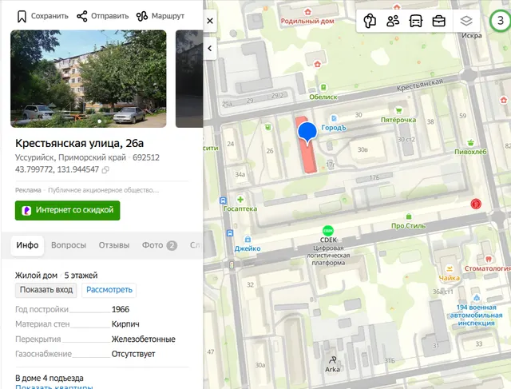This screenshot has width=511, height=389.
Task: Click the blue location pin on map
Action: pyautogui.click(x=307, y=133)
